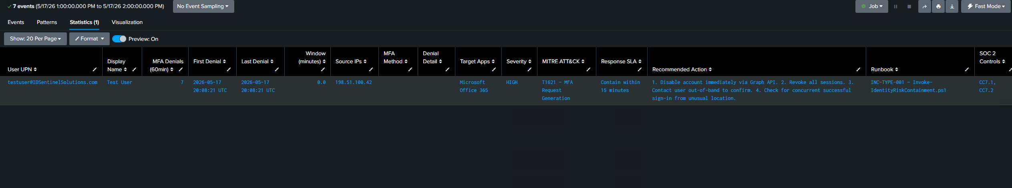Stop the search job
Image resolution: width=1012 pixels, height=188 pixels.
(x=909, y=6)
